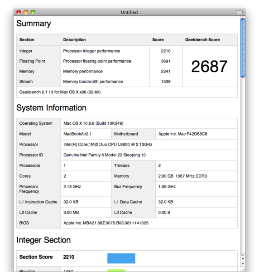Click 'Mac OS X 10.6.8 (Build 10K549)' value
This screenshot has width=259, height=272.
tap(93, 123)
